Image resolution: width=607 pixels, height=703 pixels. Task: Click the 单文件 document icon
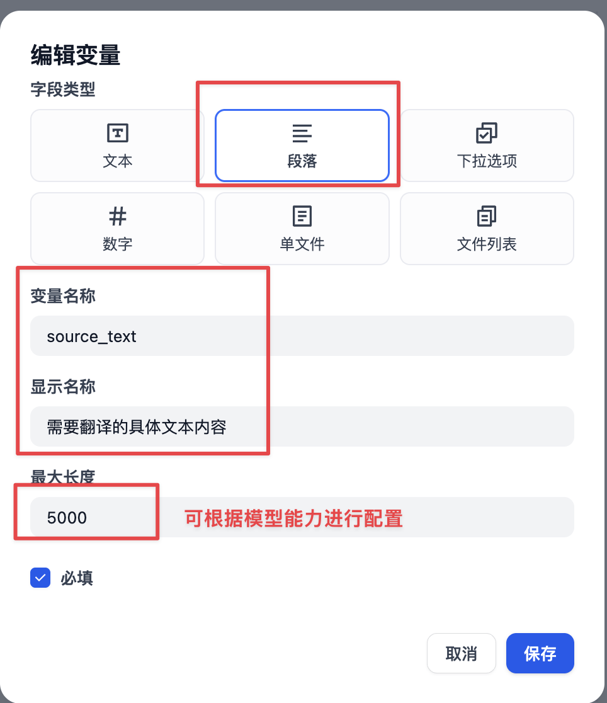tap(302, 216)
